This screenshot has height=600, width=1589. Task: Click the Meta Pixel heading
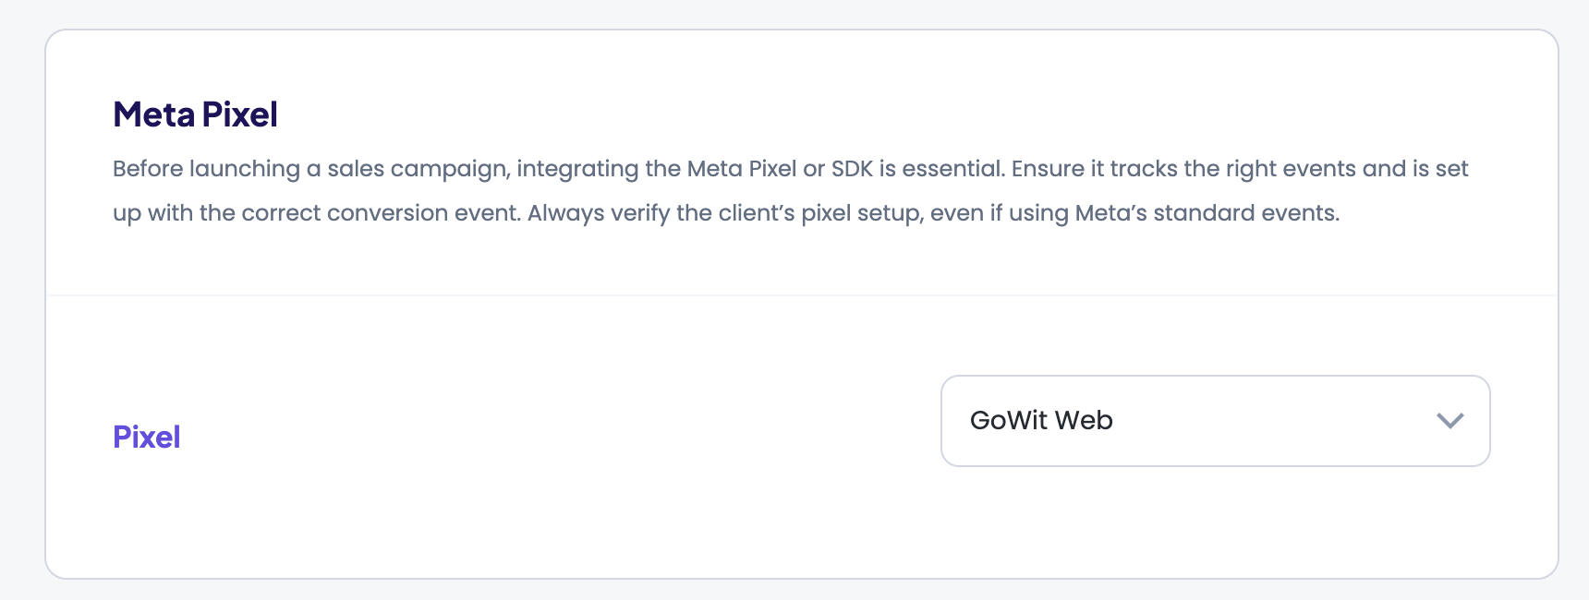[195, 114]
